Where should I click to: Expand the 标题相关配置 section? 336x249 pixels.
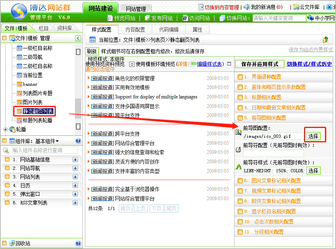pyautogui.click(x=240, y=97)
